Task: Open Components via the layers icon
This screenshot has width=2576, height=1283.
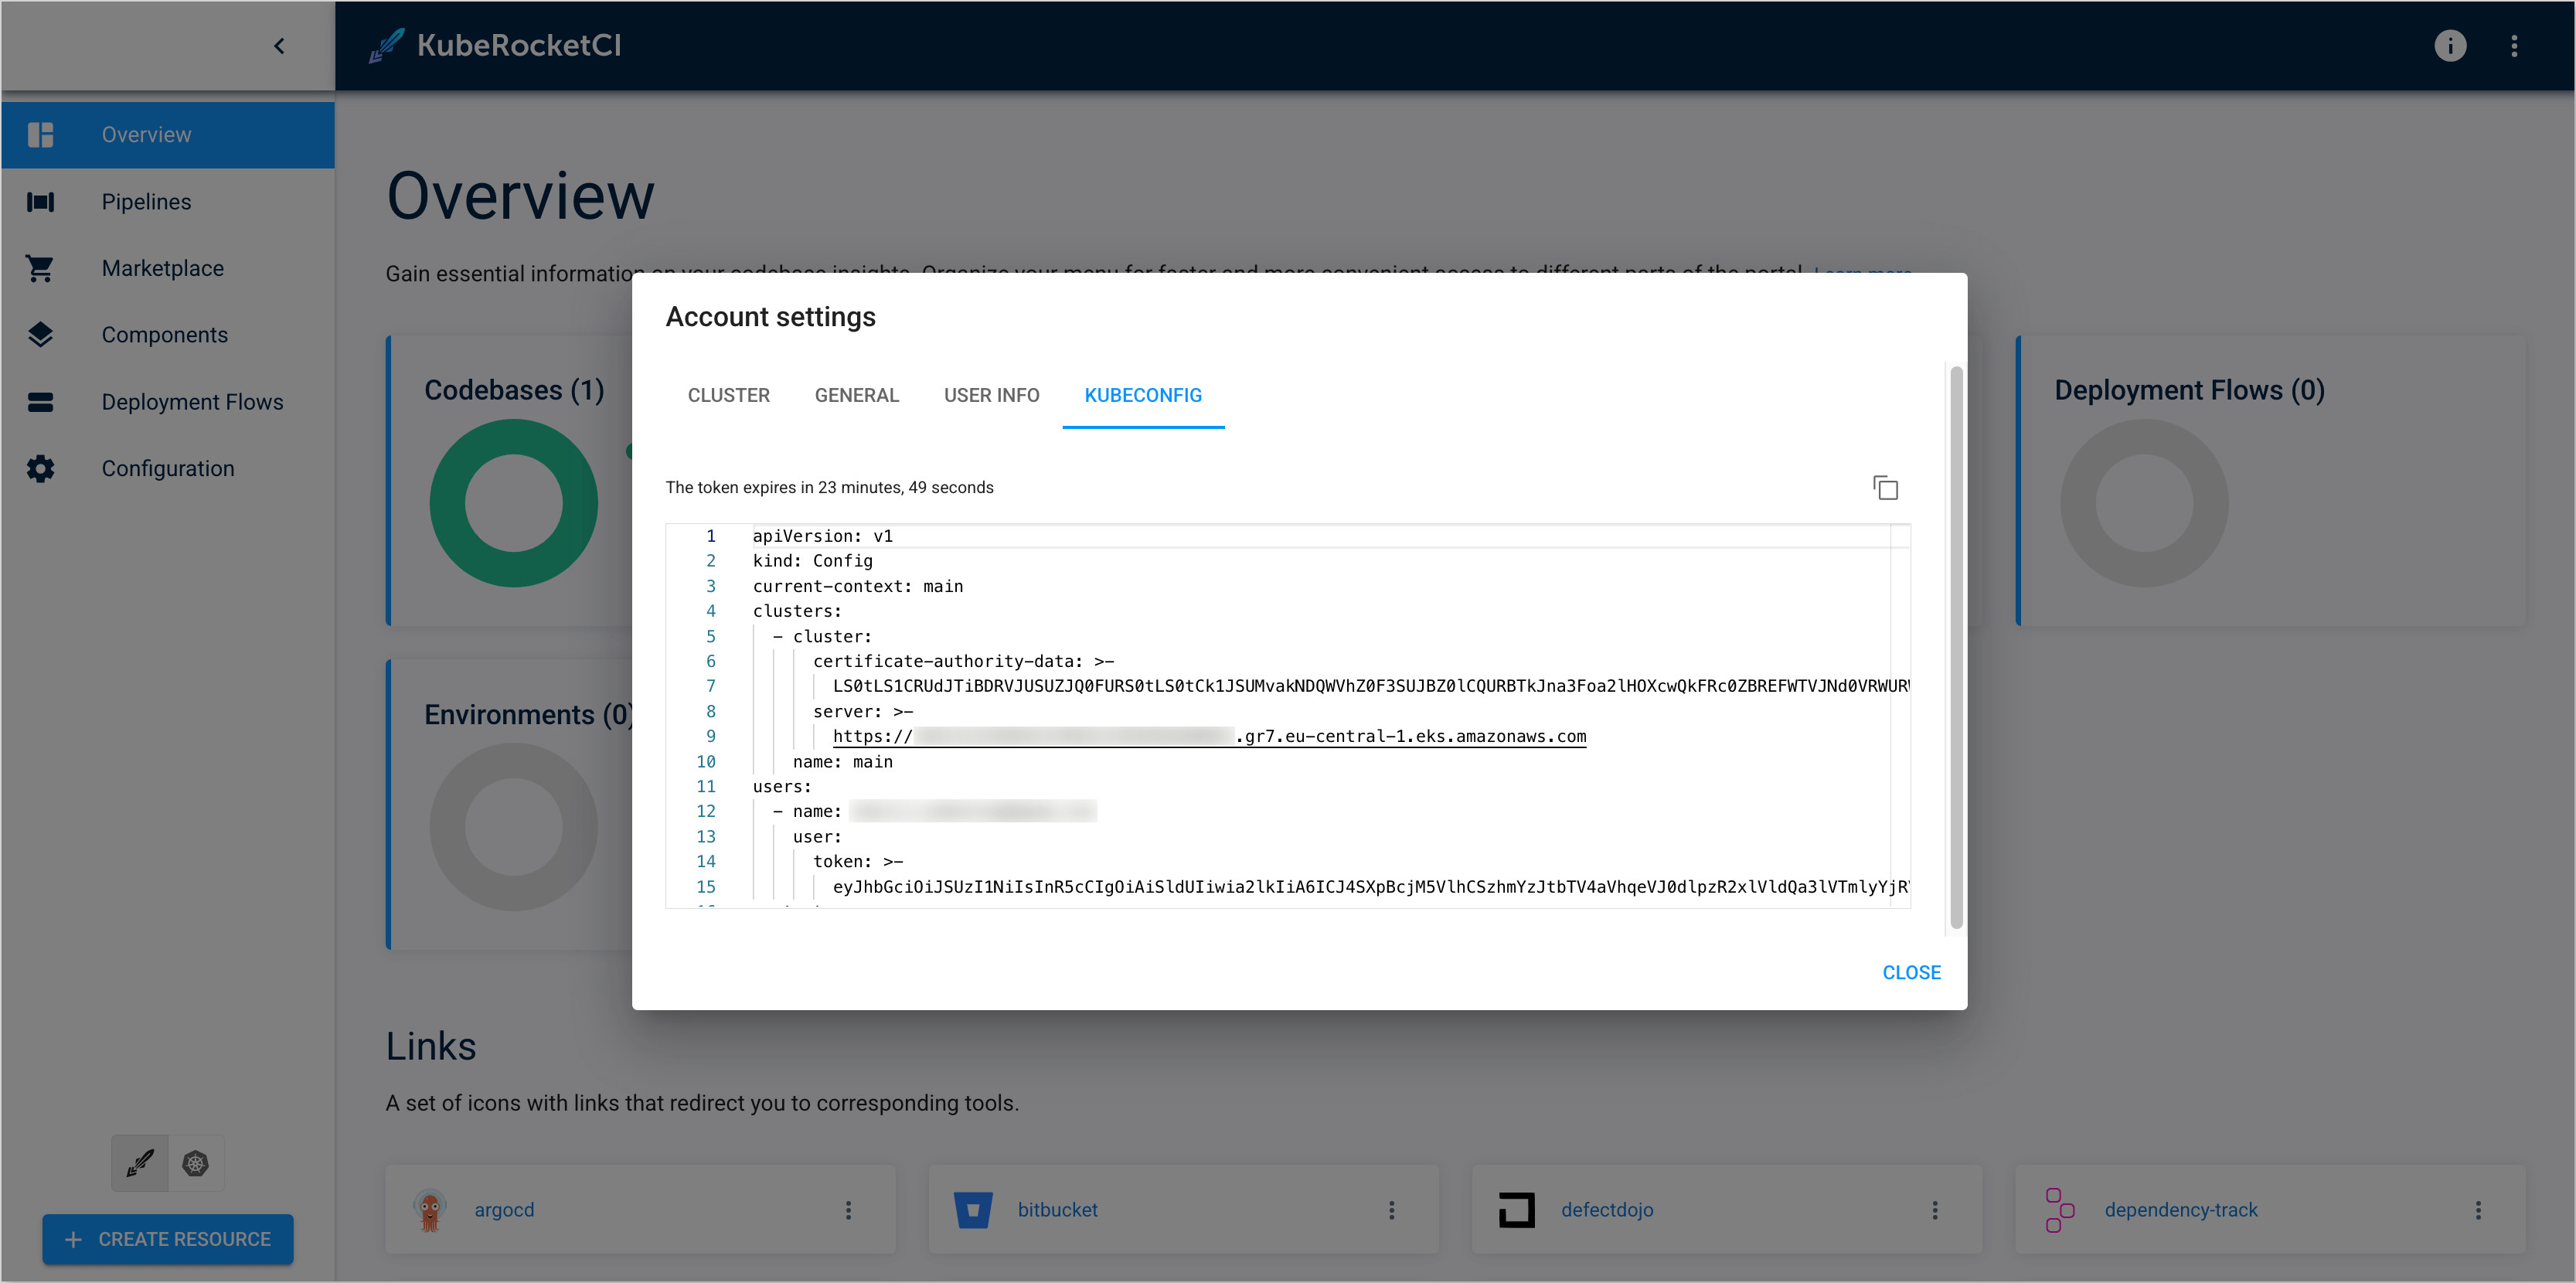Action: coord(40,335)
